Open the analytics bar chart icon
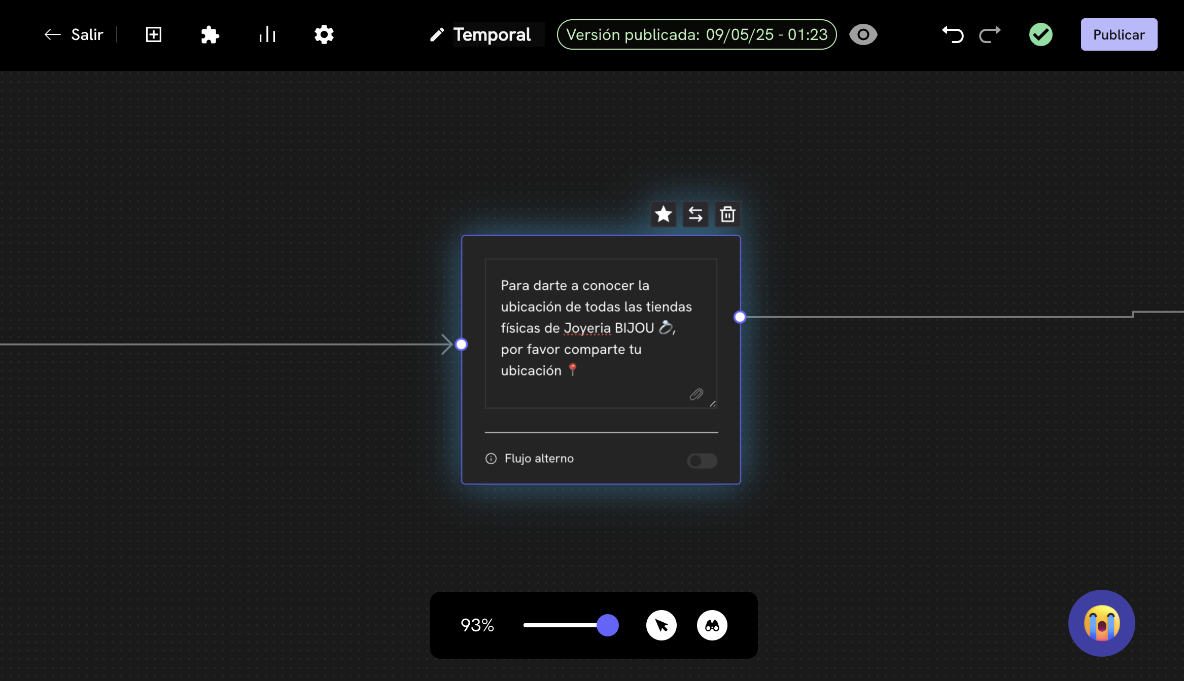Viewport: 1184px width, 681px height. (267, 34)
